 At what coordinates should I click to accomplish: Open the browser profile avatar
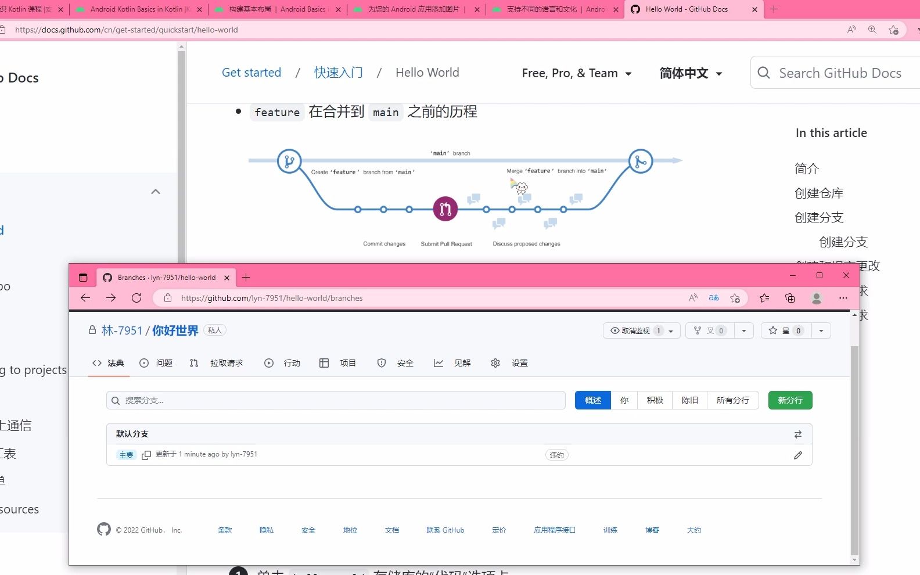point(817,298)
